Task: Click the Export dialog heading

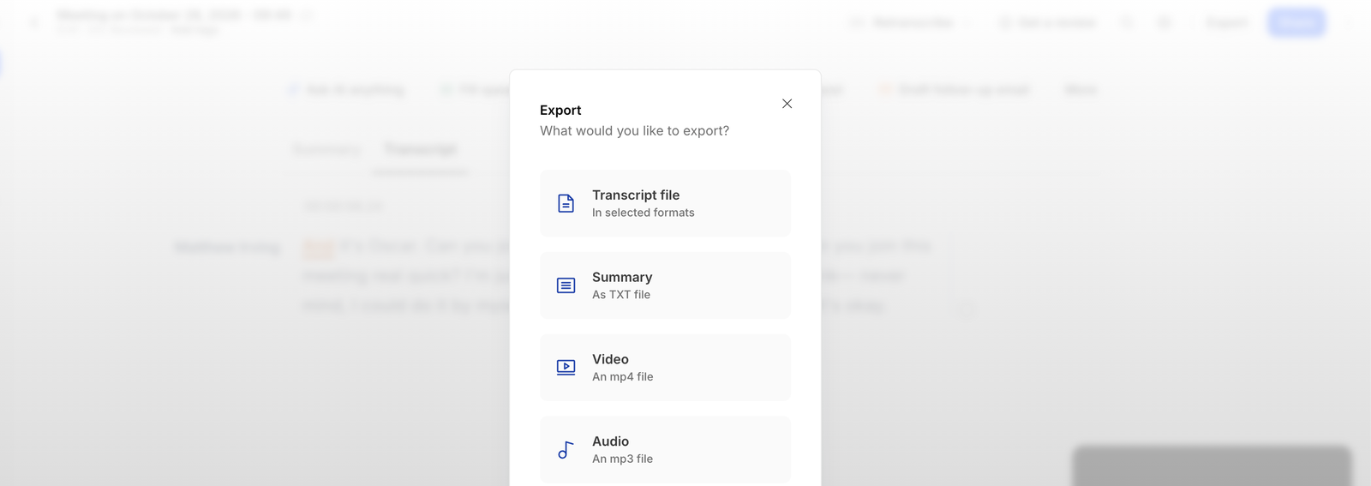Action: (560, 111)
